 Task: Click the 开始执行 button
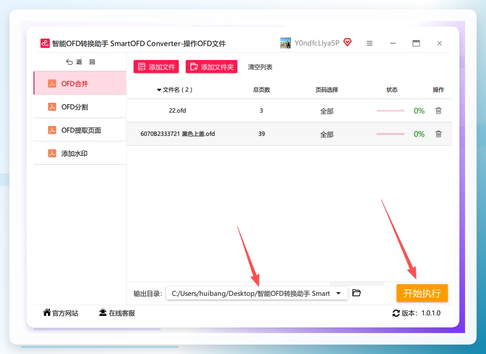point(422,293)
